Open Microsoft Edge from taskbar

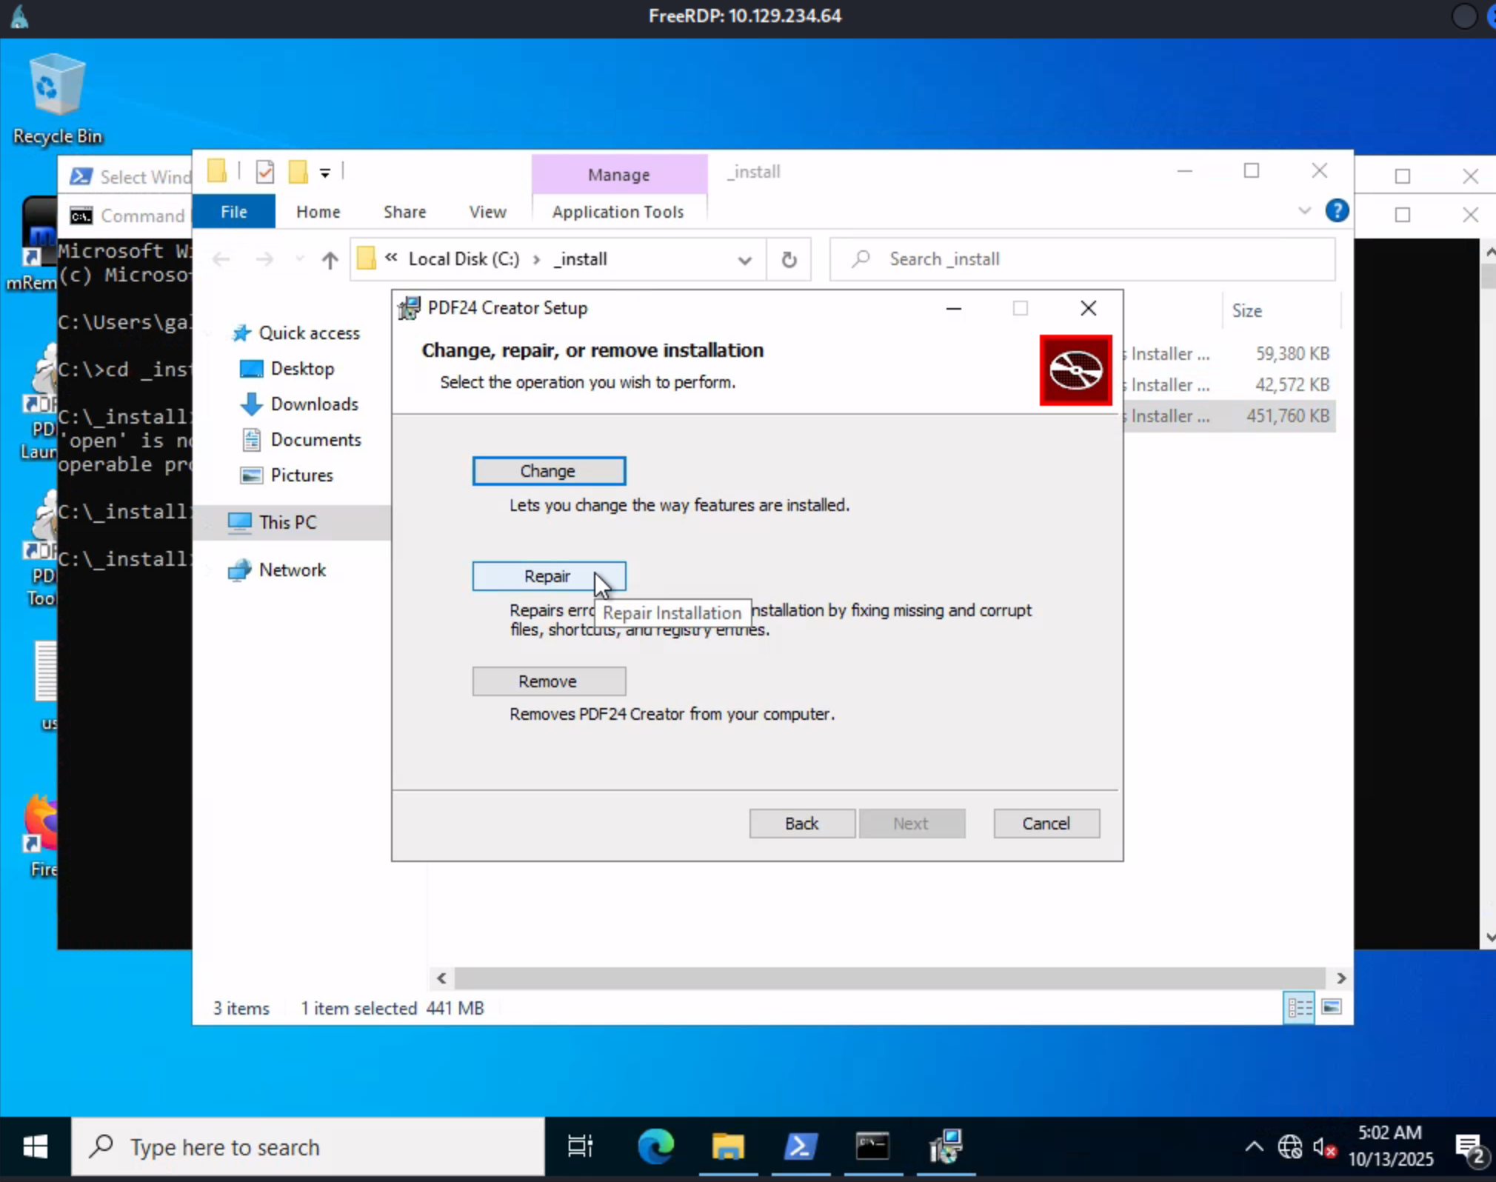[655, 1147]
